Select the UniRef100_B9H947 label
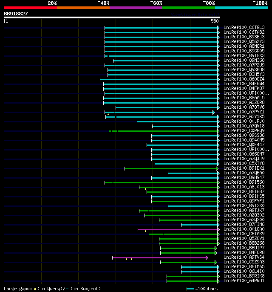This screenshot has height=292, width=272. point(244,177)
